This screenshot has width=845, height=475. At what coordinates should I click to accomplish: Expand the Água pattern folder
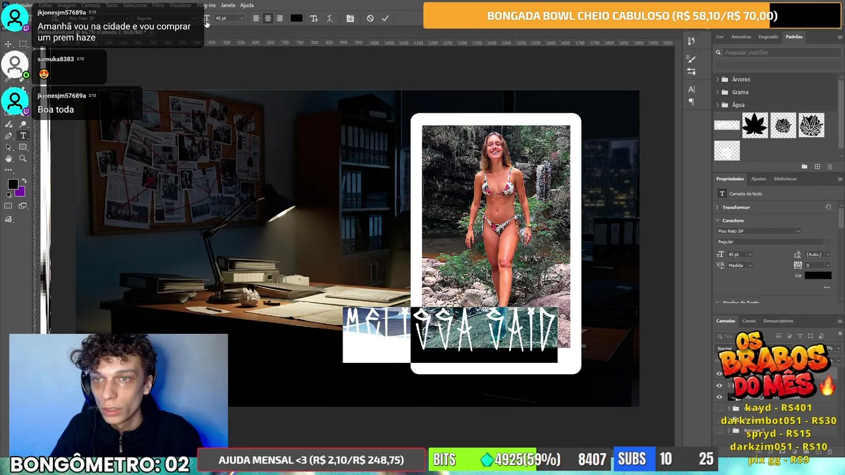(x=718, y=105)
